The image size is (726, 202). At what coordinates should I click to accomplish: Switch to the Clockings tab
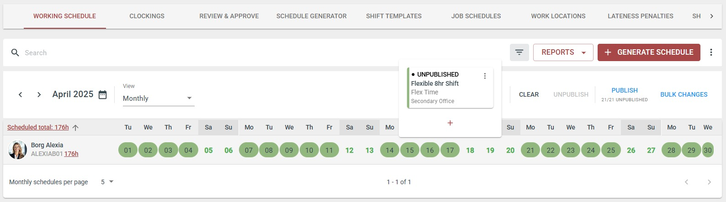coord(147,16)
